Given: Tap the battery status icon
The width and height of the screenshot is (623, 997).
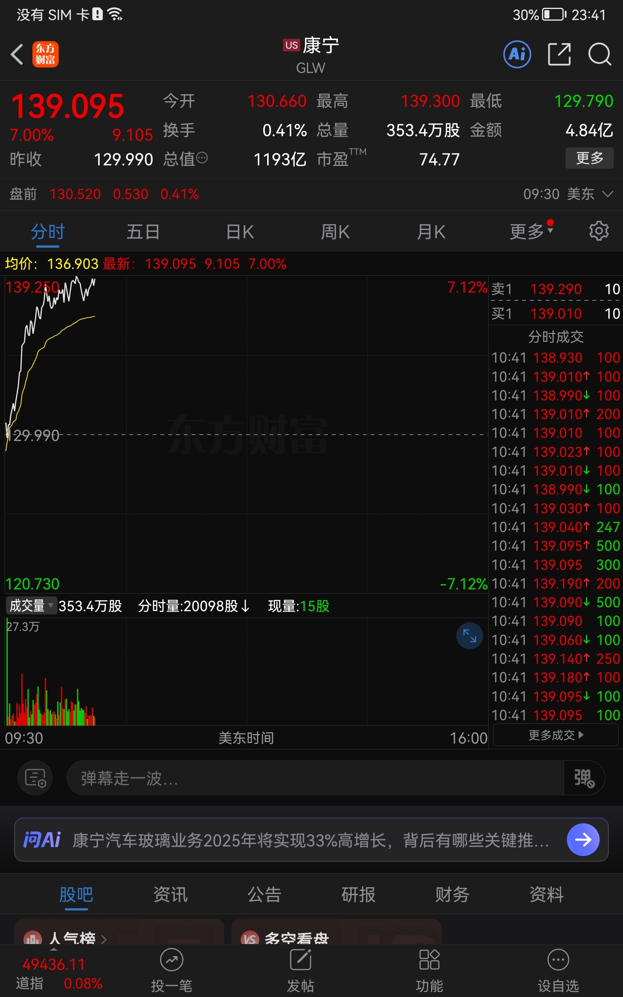Looking at the screenshot, I should [x=554, y=15].
